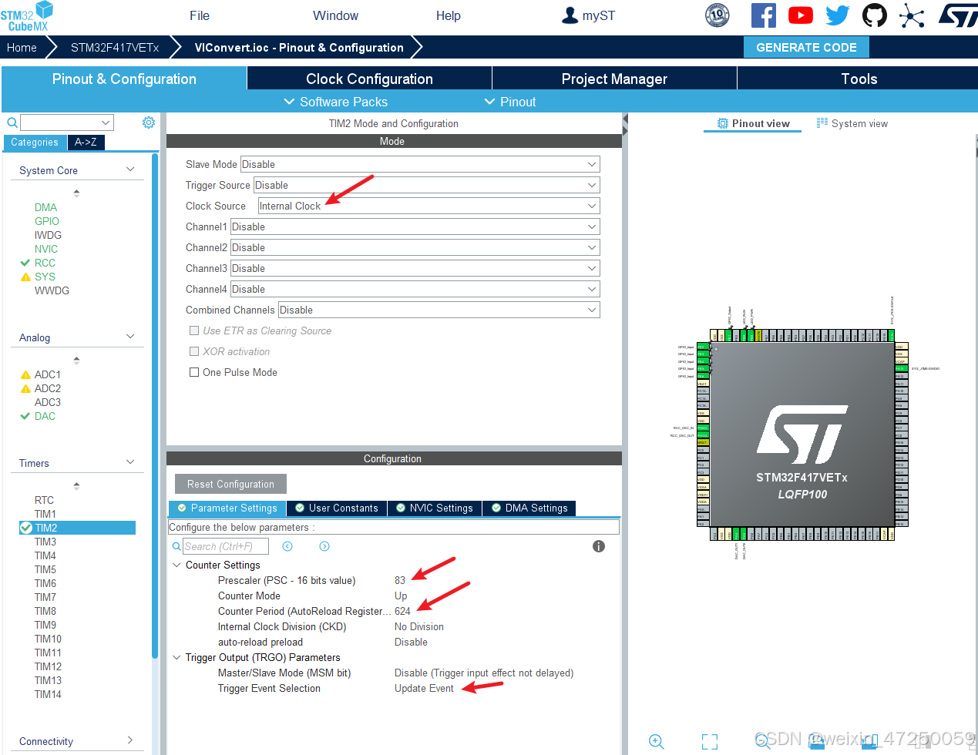978x755 pixels.
Task: Open the Combined Channels dropdown
Action: tap(439, 310)
